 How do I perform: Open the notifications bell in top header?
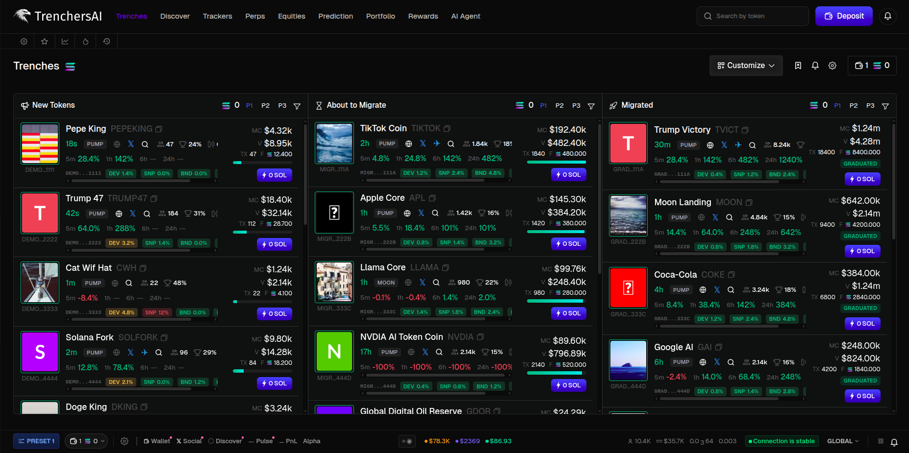[x=887, y=16]
